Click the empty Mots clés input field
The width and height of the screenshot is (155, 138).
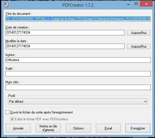pyautogui.click(x=78, y=87)
